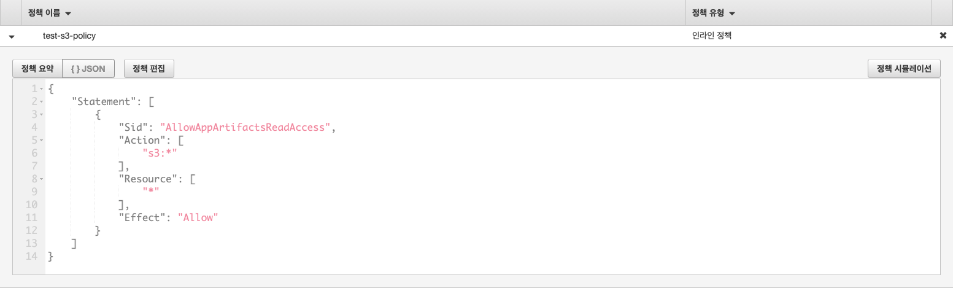
Task: Sort by 정책 이름 column arrow
Action: point(68,13)
